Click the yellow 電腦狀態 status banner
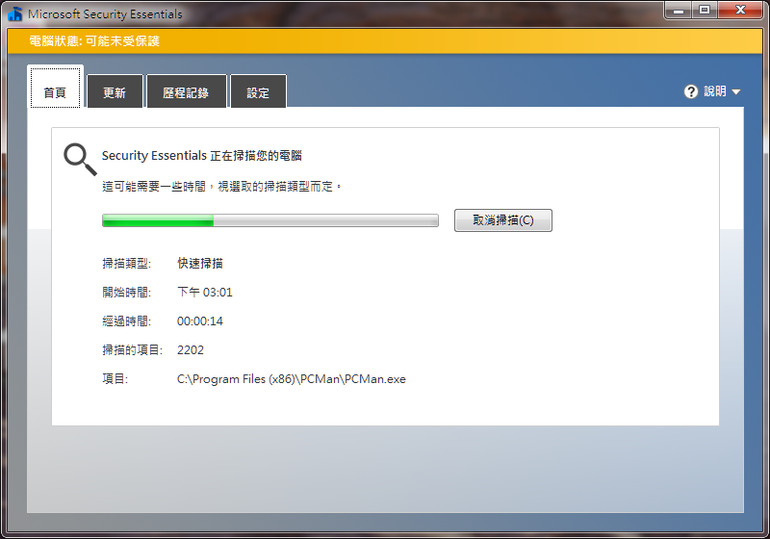The width and height of the screenshot is (770, 539). point(385,41)
